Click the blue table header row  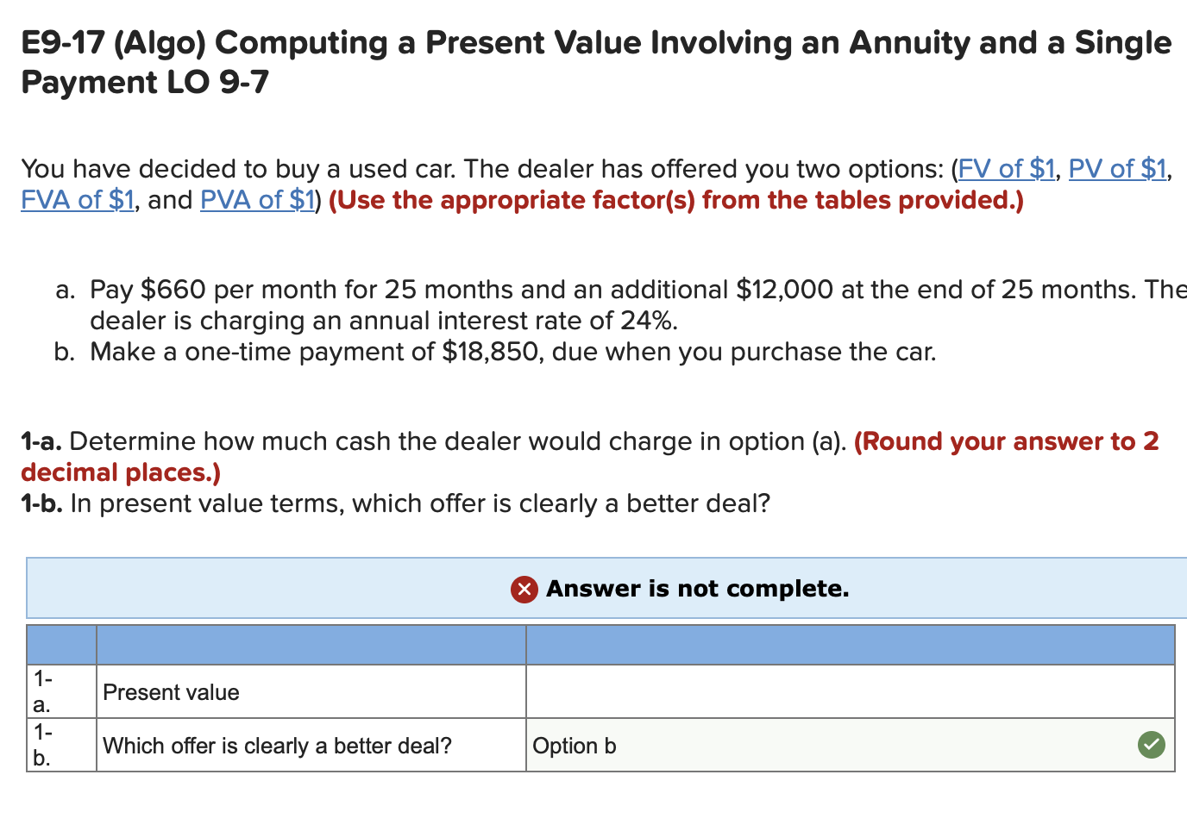[x=604, y=643]
